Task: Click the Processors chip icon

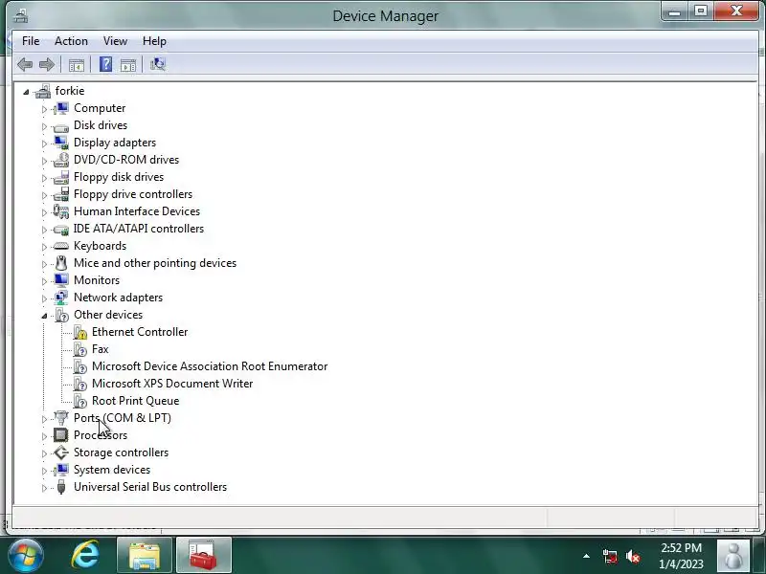Action: 61,435
